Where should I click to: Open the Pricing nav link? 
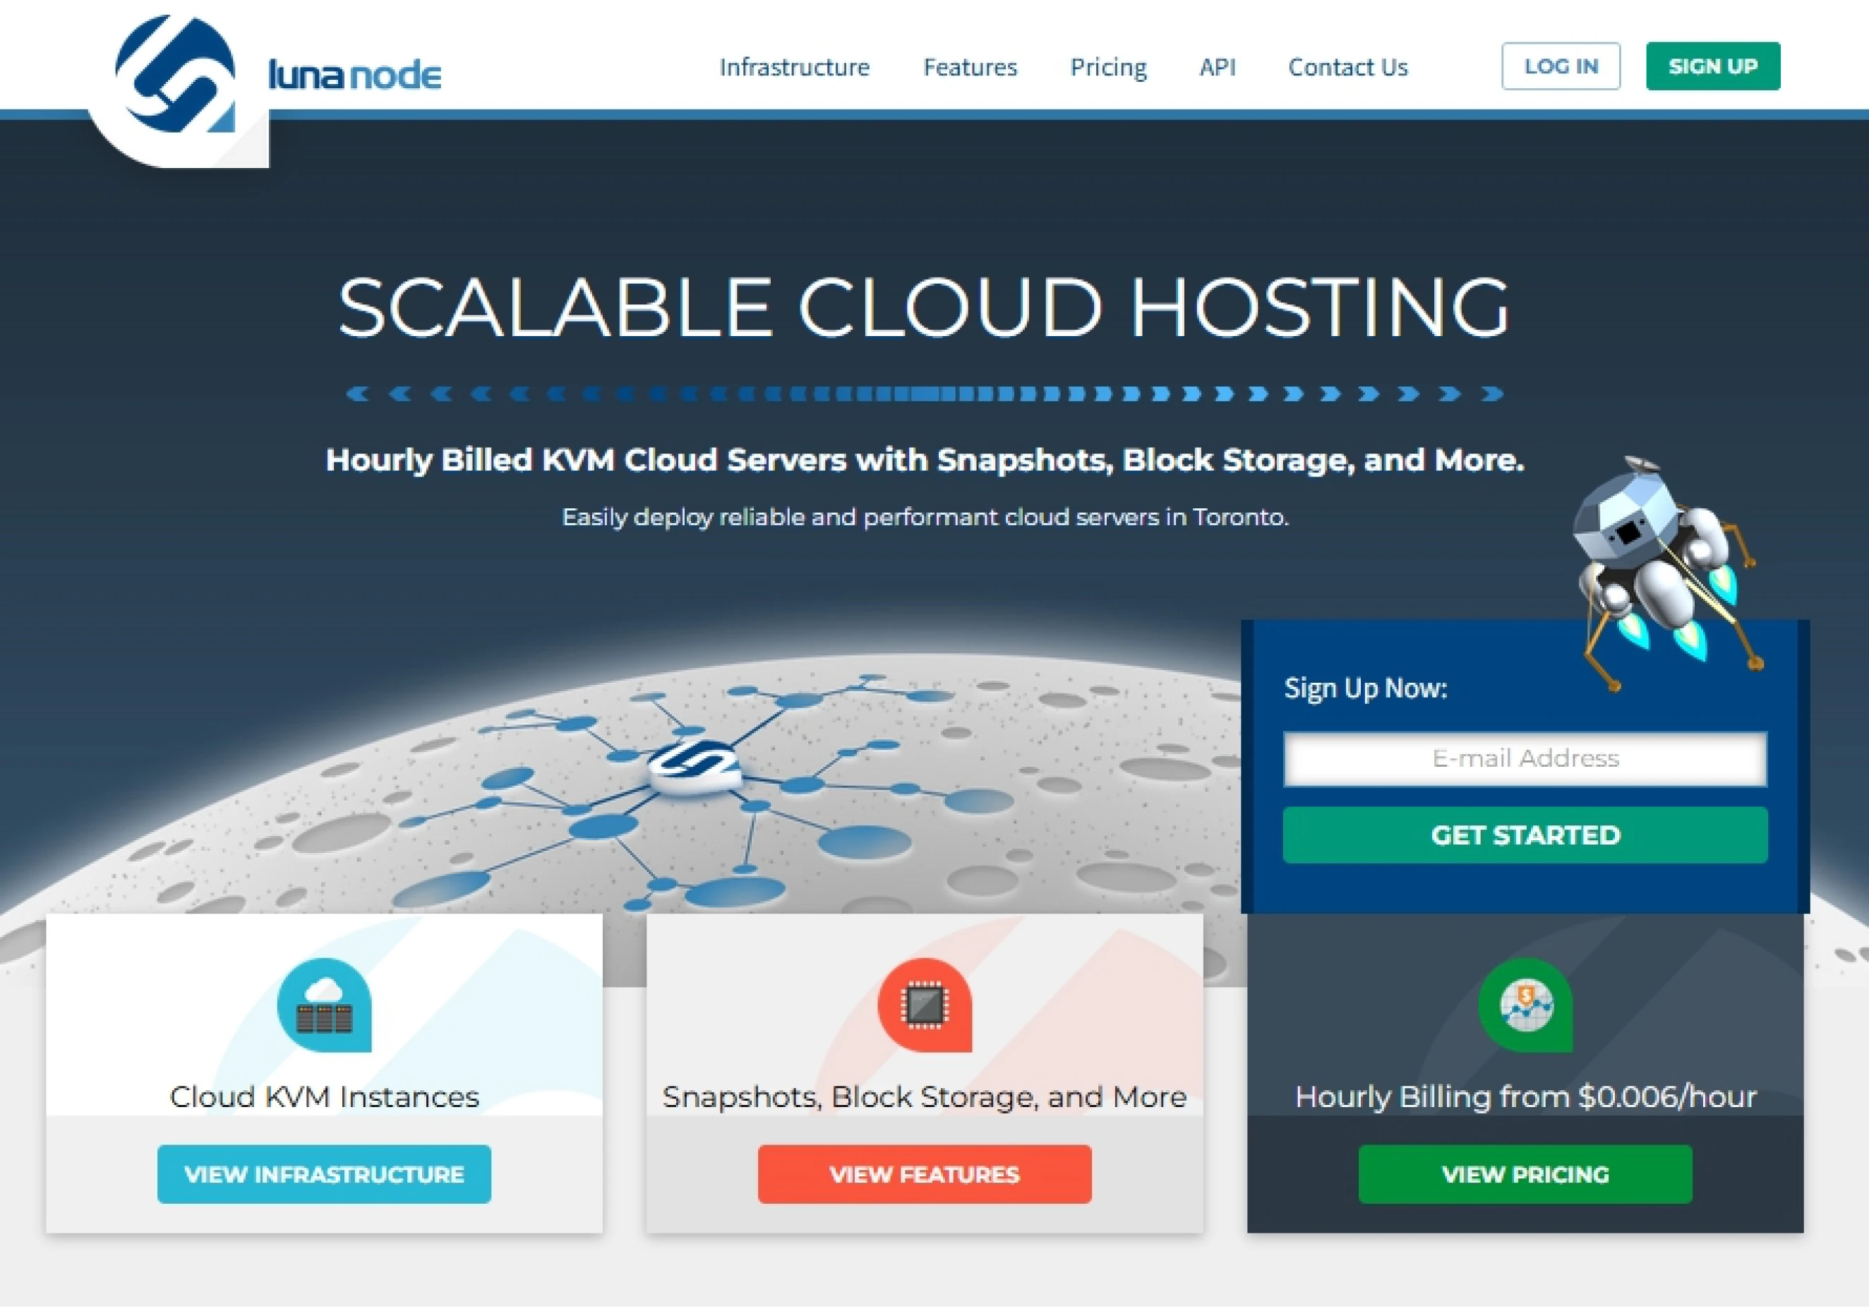[x=1108, y=67]
